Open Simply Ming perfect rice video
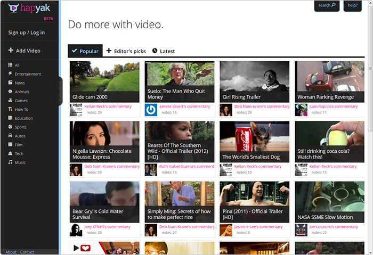This screenshot has height=255, width=373. [180, 202]
